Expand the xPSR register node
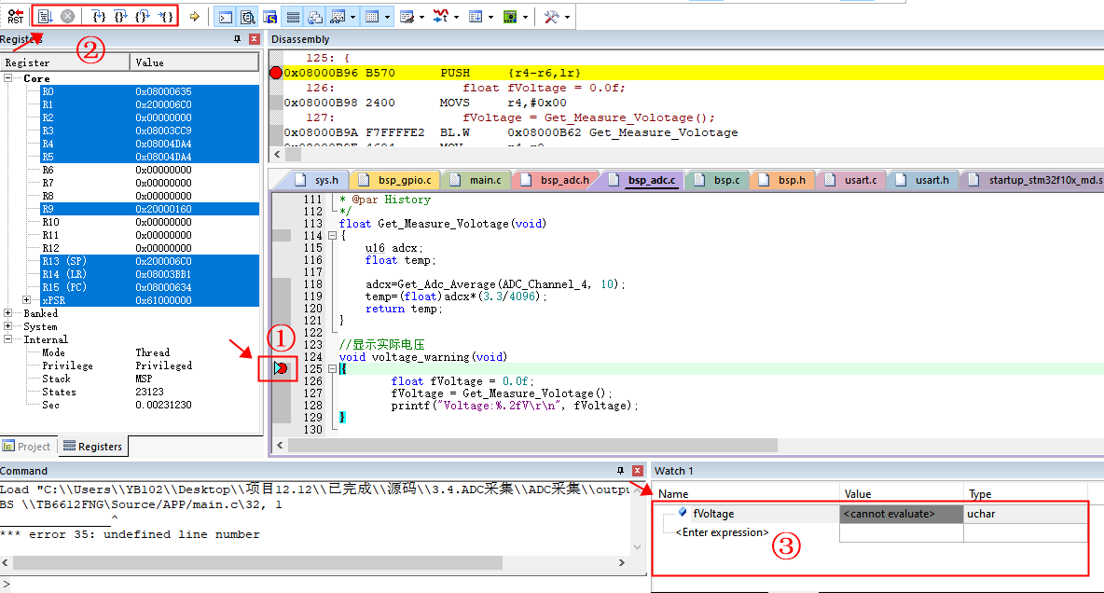This screenshot has height=593, width=1104. pyautogui.click(x=27, y=300)
